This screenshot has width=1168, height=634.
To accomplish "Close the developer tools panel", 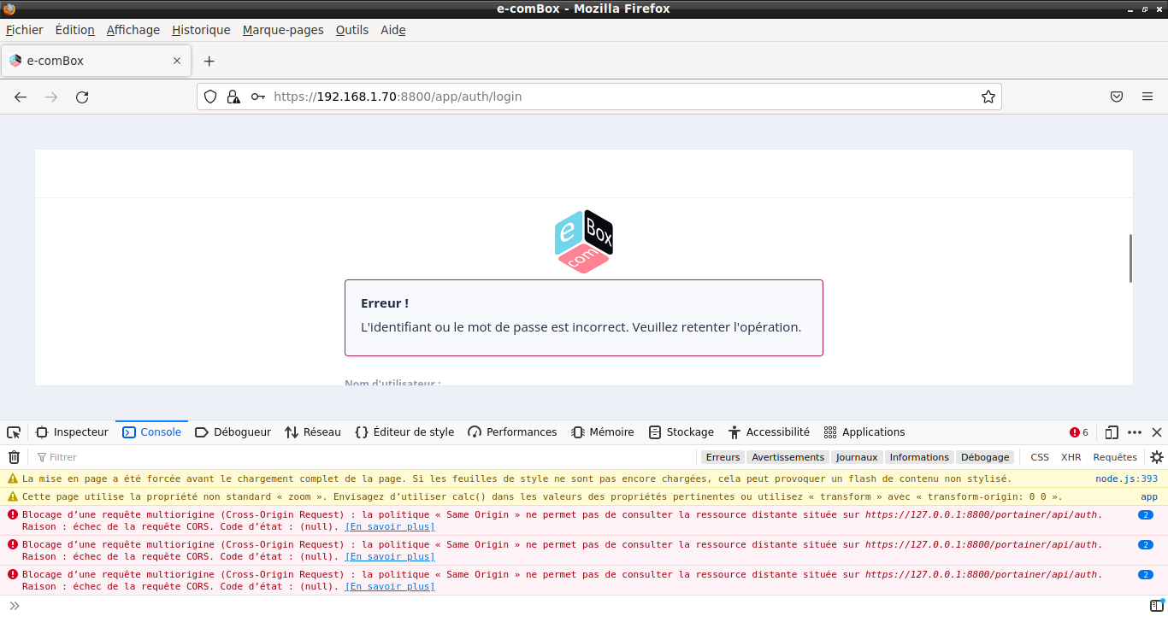I will (1157, 432).
